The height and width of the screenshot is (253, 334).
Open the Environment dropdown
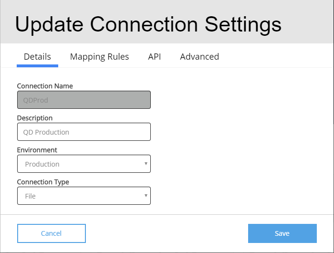[x=84, y=164]
